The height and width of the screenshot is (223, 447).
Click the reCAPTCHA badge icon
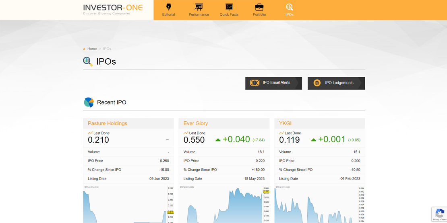pos(440,213)
